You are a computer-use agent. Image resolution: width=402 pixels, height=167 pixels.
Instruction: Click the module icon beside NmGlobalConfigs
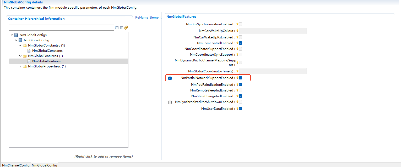tap(16, 35)
